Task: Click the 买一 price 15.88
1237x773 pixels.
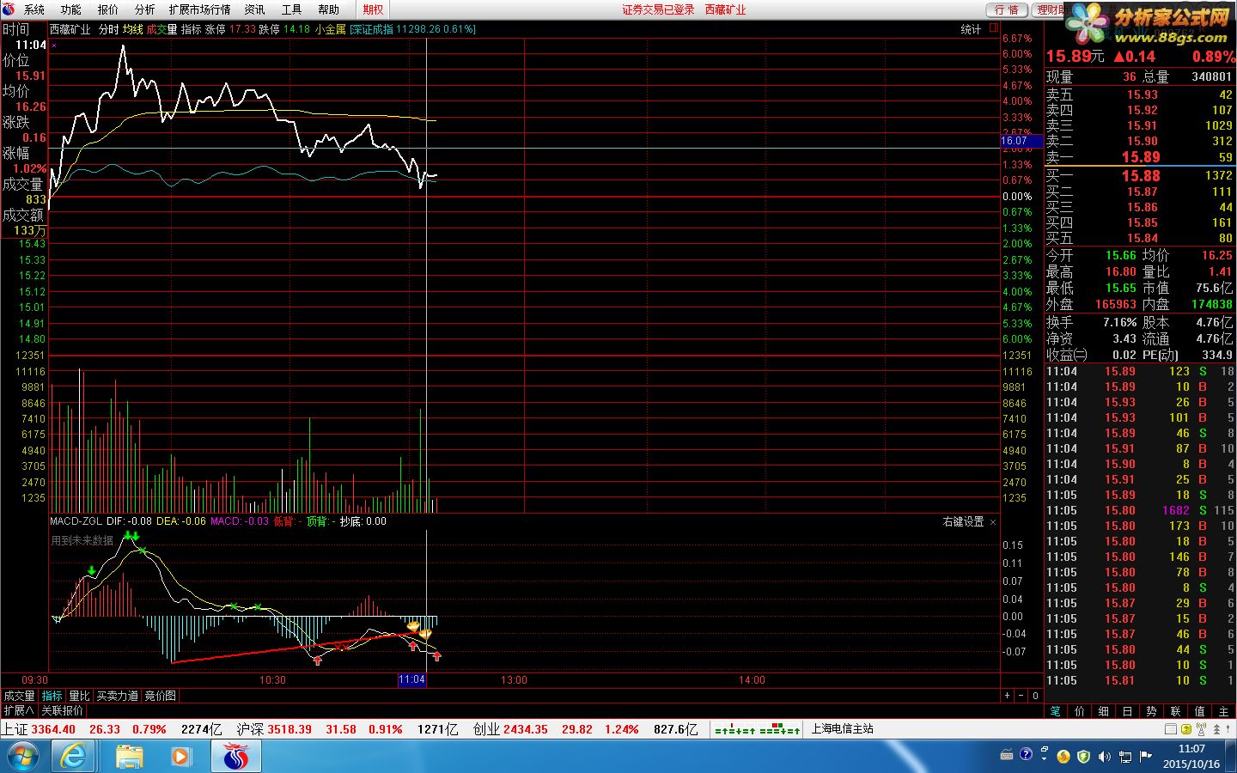Action: (x=1141, y=176)
